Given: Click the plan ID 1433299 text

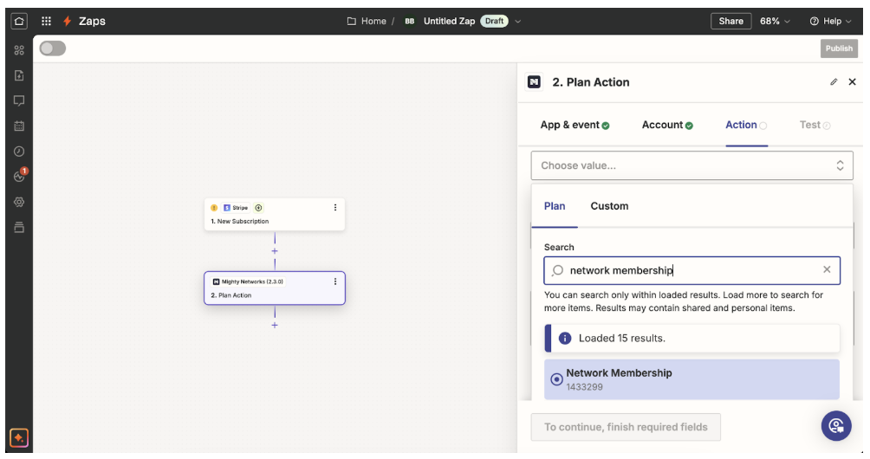Looking at the screenshot, I should coord(584,387).
